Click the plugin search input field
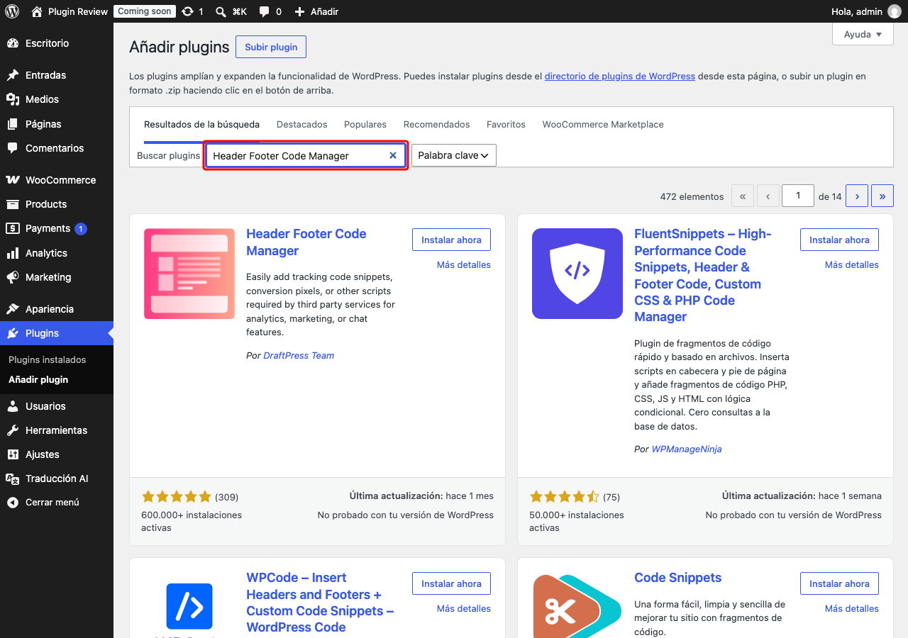This screenshot has height=638, width=908. click(306, 155)
